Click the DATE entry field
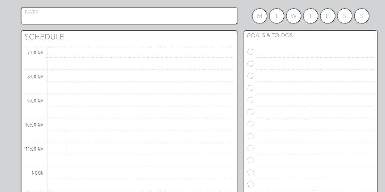Screen dimensions: 385x192 pyautogui.click(x=129, y=16)
